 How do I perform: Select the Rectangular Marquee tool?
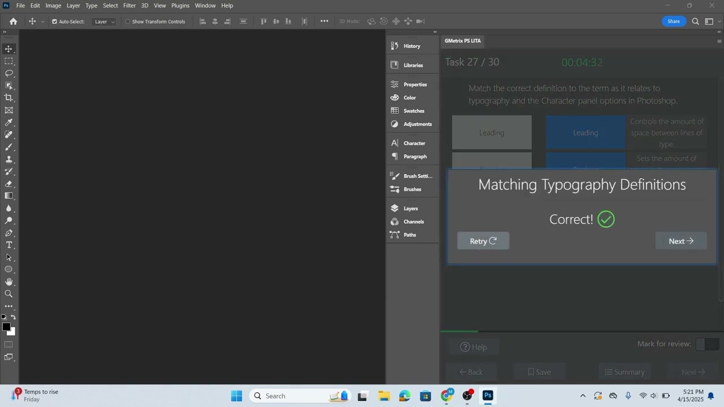(8, 61)
